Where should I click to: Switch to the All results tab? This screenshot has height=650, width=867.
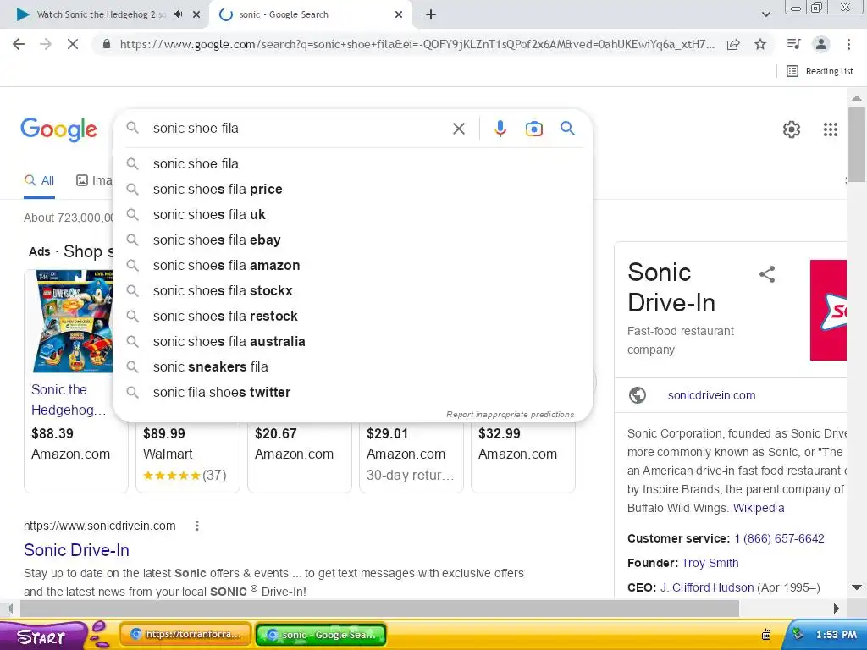39,181
